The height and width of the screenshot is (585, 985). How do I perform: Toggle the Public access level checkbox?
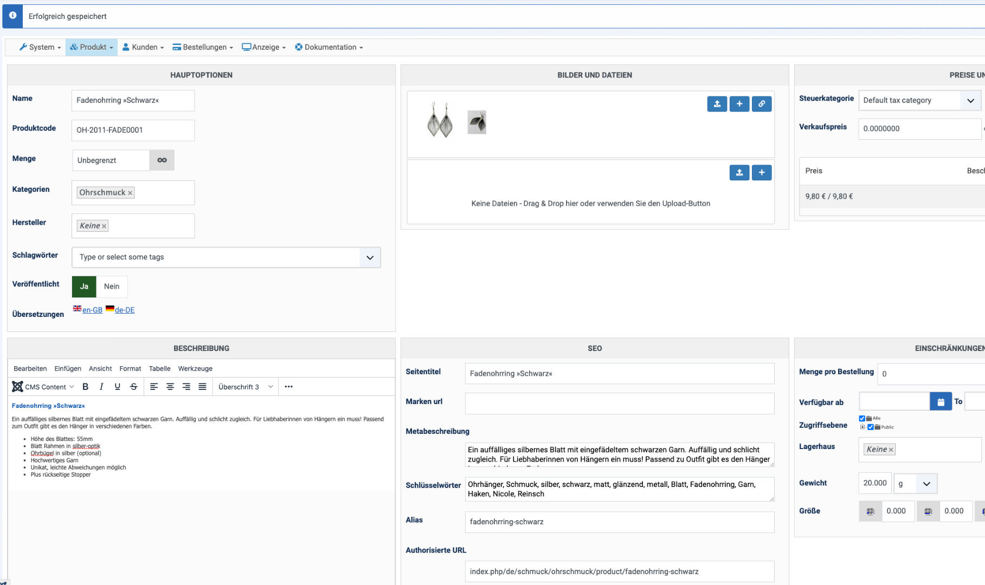click(x=871, y=427)
